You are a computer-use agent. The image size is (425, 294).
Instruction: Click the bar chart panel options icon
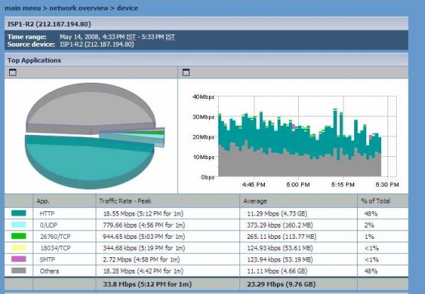[x=186, y=72]
